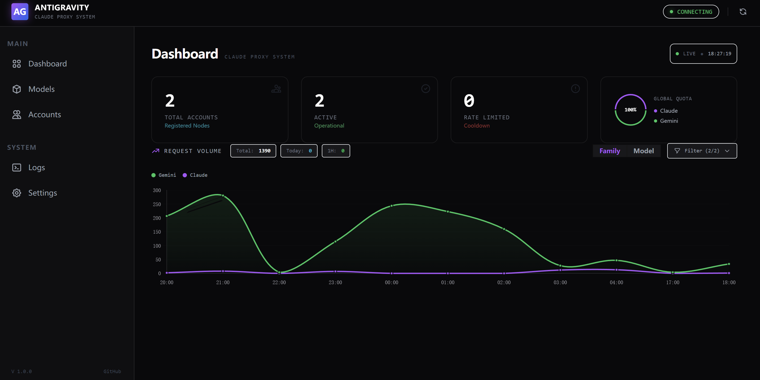Click the AG logo icon
The image size is (760, 380).
(x=20, y=12)
